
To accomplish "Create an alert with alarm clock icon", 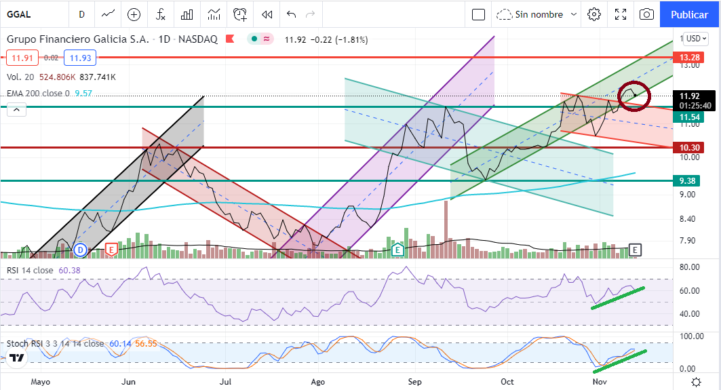I will (240, 14).
